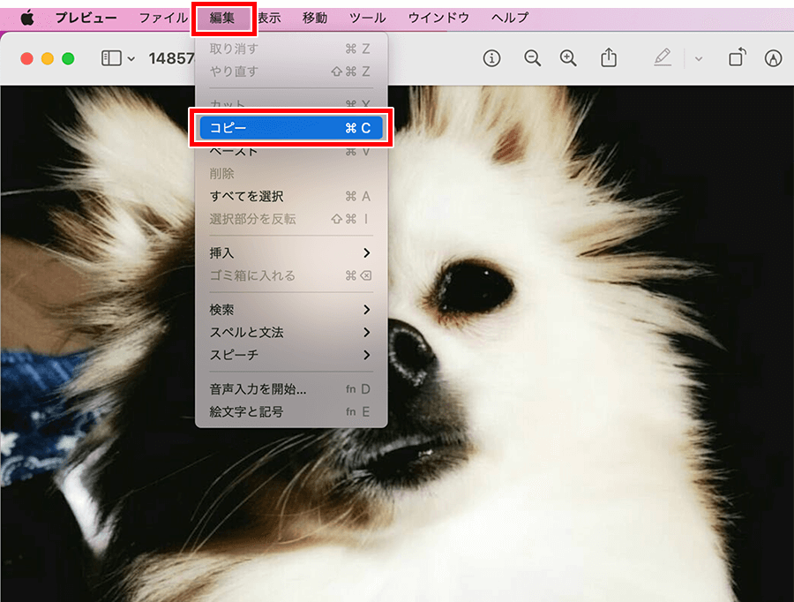Choose すべてを選択 menu item

291,196
